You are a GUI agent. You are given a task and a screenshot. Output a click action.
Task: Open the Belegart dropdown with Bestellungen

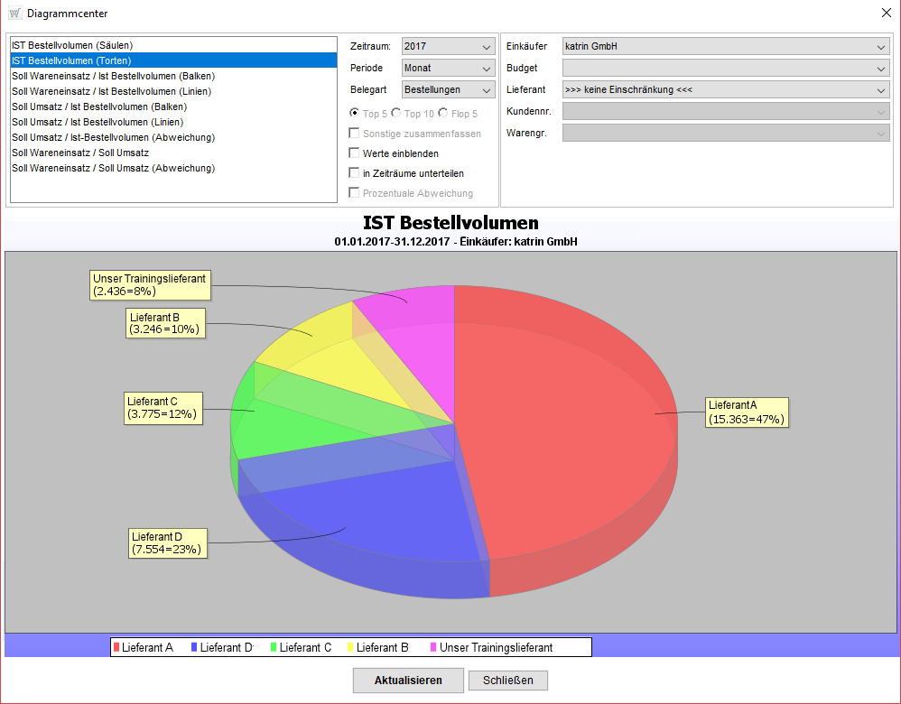click(x=448, y=90)
